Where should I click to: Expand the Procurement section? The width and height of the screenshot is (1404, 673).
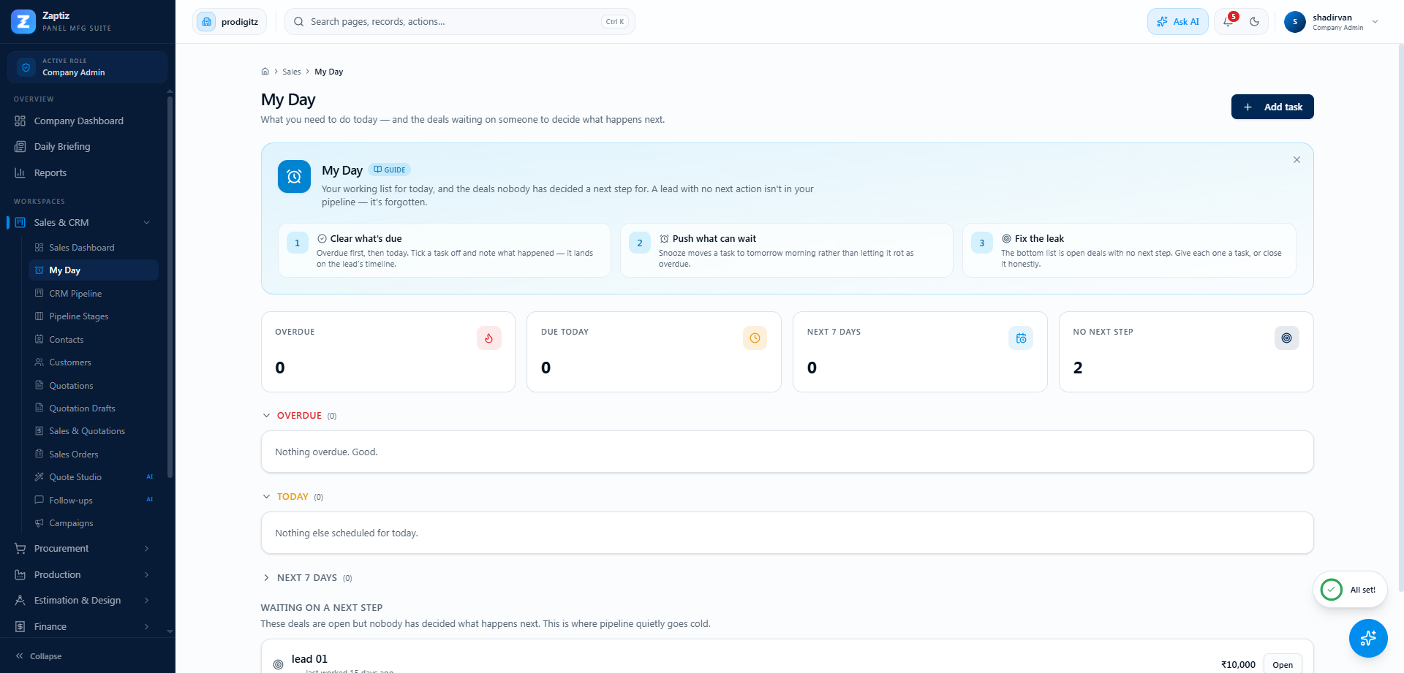pos(88,548)
